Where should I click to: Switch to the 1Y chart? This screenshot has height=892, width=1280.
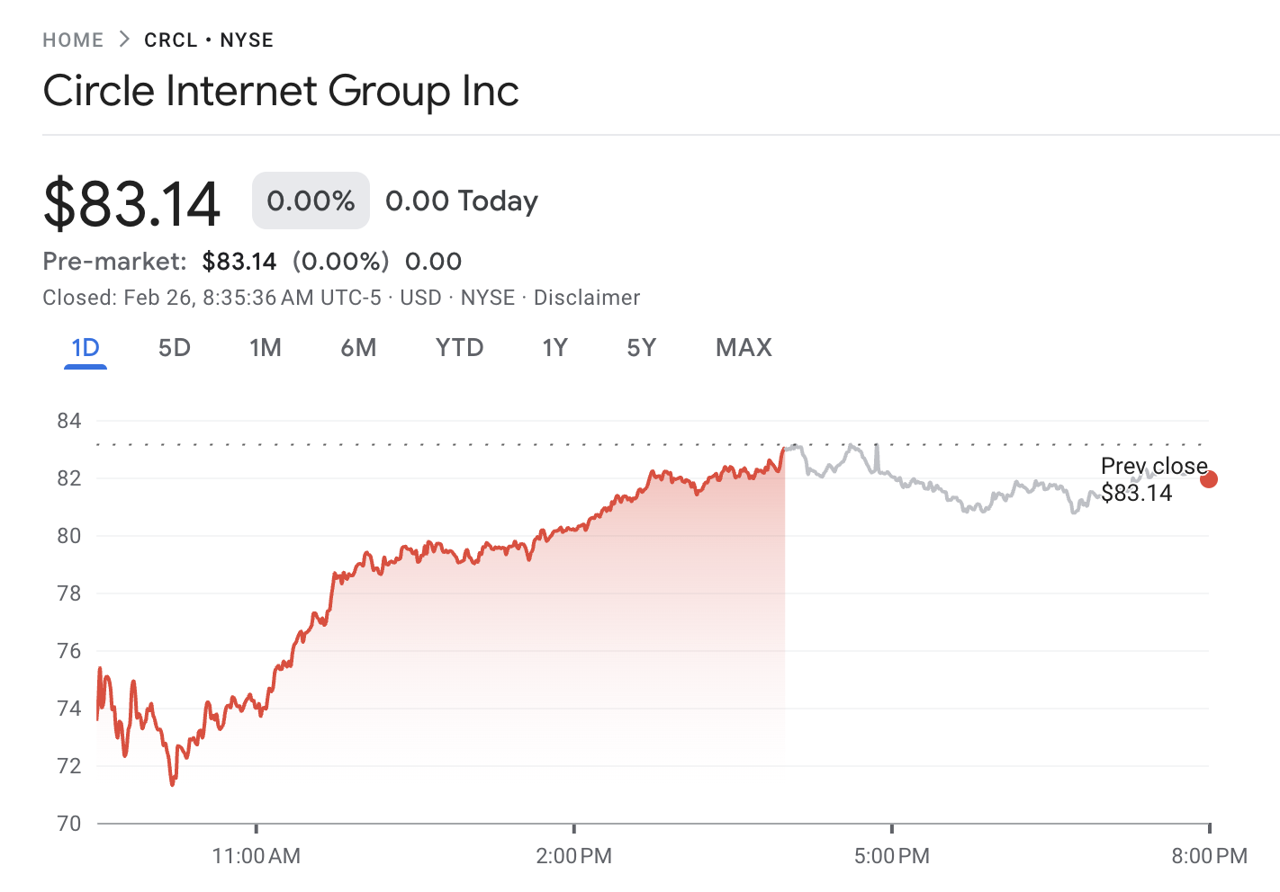click(554, 348)
